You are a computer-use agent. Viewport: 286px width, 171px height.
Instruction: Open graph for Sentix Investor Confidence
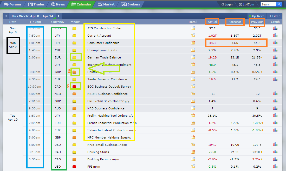point(275,79)
